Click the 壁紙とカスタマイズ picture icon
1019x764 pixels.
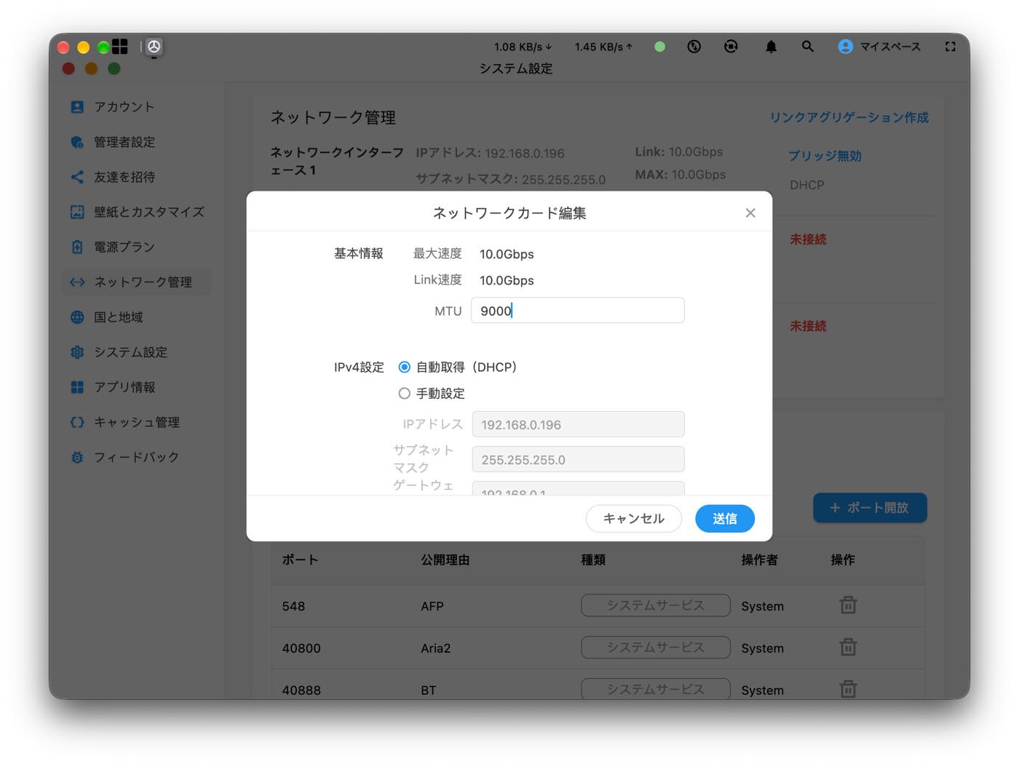77,212
